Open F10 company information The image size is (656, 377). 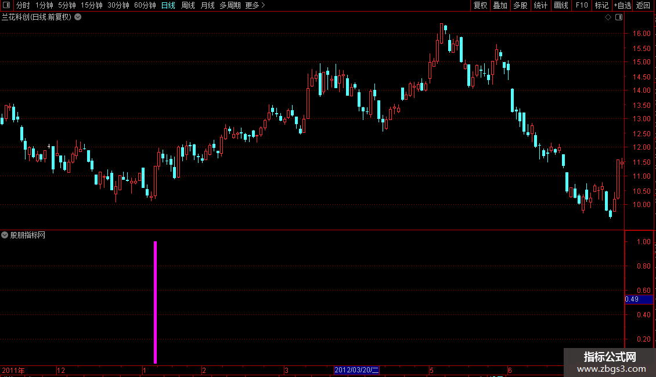(x=582, y=5)
